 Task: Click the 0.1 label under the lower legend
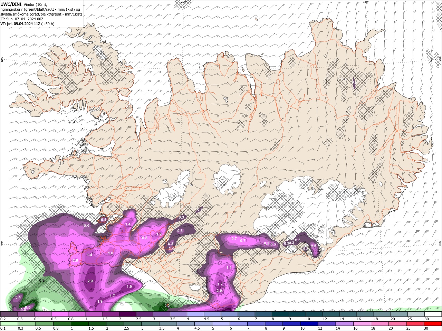click(x=3, y=329)
